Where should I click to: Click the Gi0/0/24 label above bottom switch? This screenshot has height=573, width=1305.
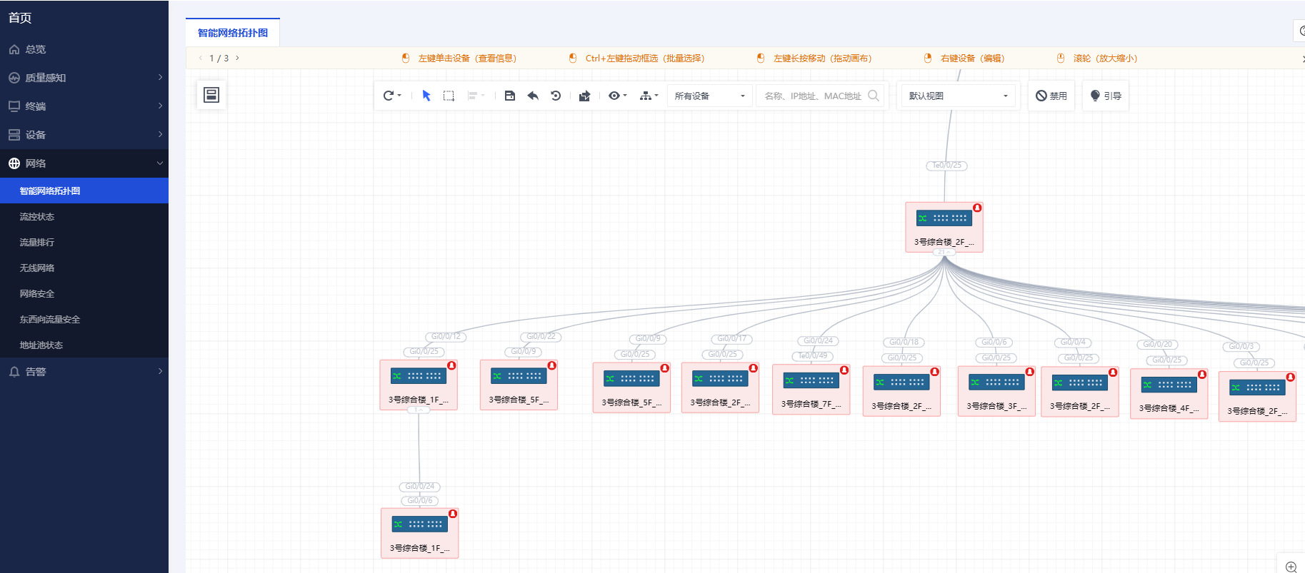pyautogui.click(x=420, y=487)
